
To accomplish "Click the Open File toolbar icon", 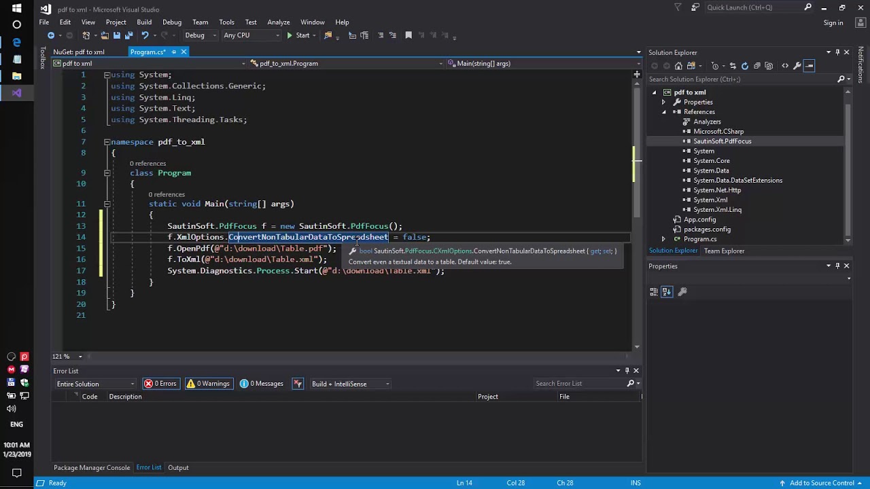I will point(105,35).
